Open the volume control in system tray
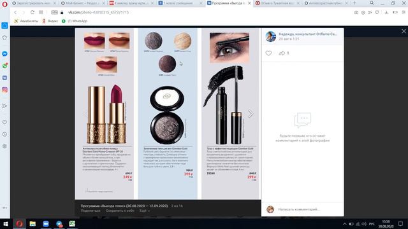 364,224
